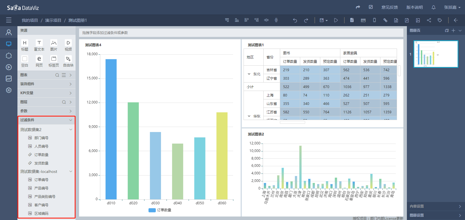Click the fullscreen expand icon in header

[371, 7]
